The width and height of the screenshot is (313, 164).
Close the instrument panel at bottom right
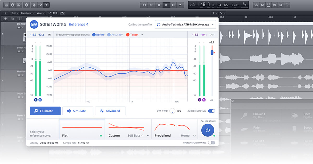[233, 101]
